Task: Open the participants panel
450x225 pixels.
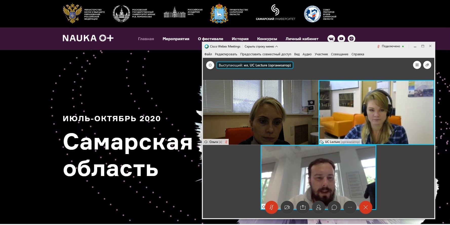Action: [319, 207]
